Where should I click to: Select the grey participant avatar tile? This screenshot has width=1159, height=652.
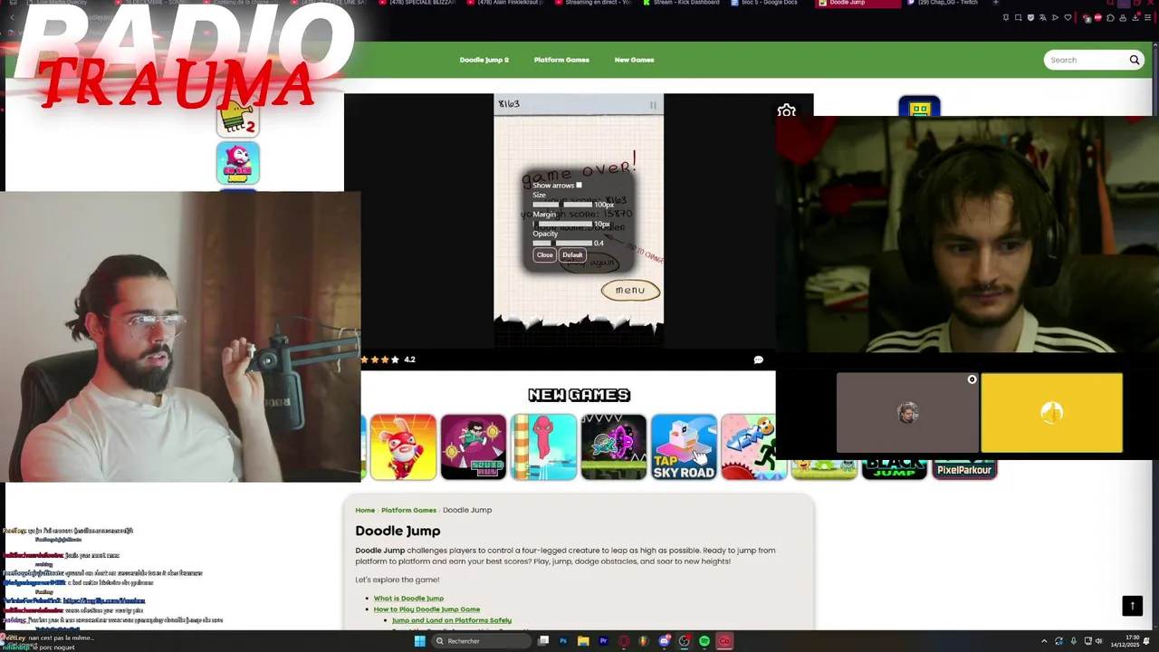(x=907, y=413)
